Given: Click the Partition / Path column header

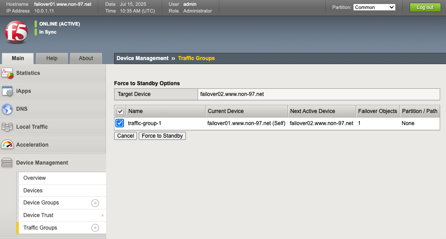Looking at the screenshot, I should pyautogui.click(x=420, y=111).
